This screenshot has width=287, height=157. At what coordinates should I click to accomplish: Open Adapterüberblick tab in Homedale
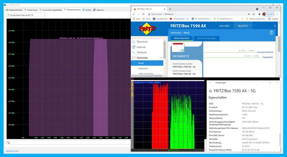(x=14, y=10)
